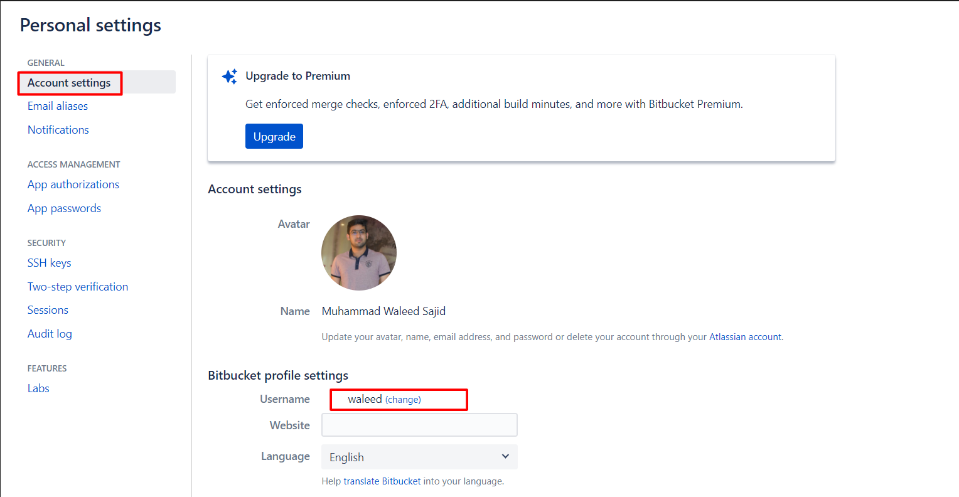Open Labs features page
The image size is (959, 497).
[x=38, y=388]
